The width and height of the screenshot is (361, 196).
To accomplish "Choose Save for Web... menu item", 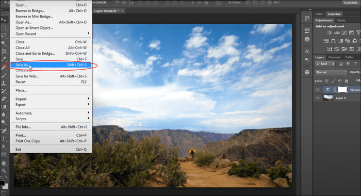I will 51,76.
